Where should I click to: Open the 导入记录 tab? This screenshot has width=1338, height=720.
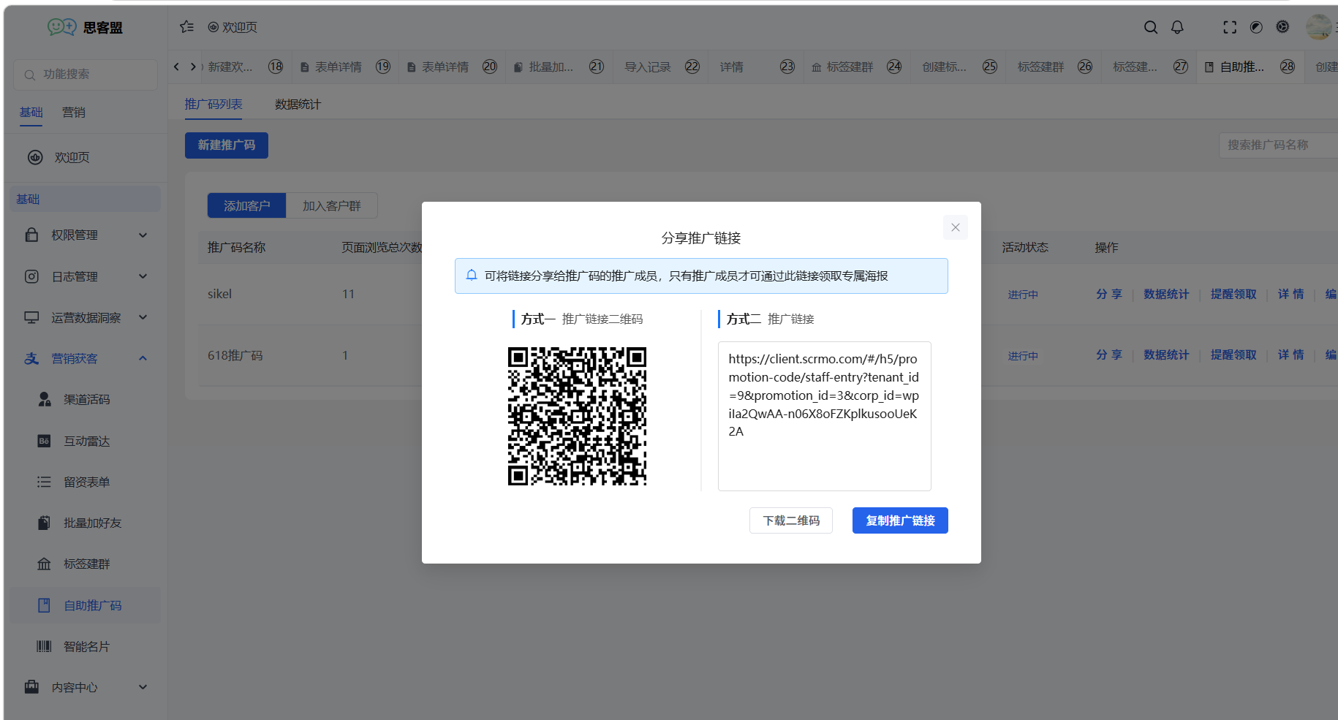click(661, 67)
